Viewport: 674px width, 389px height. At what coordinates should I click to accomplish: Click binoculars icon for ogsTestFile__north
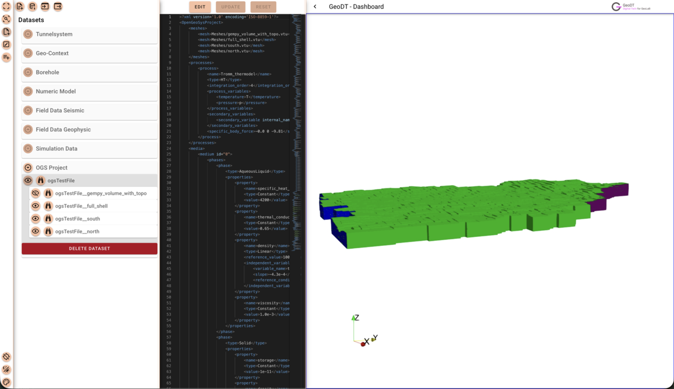coord(48,231)
